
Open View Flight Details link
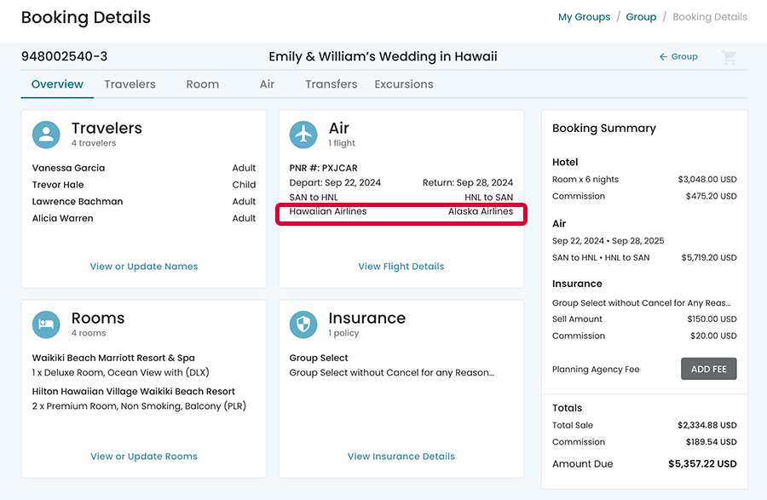tap(401, 267)
